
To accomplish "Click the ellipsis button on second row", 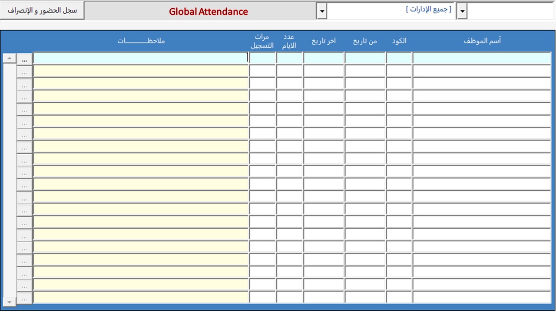I will click(24, 73).
